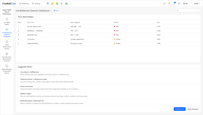Open the notifications bell
This screenshot has width=203, height=115.
pos(174,3)
